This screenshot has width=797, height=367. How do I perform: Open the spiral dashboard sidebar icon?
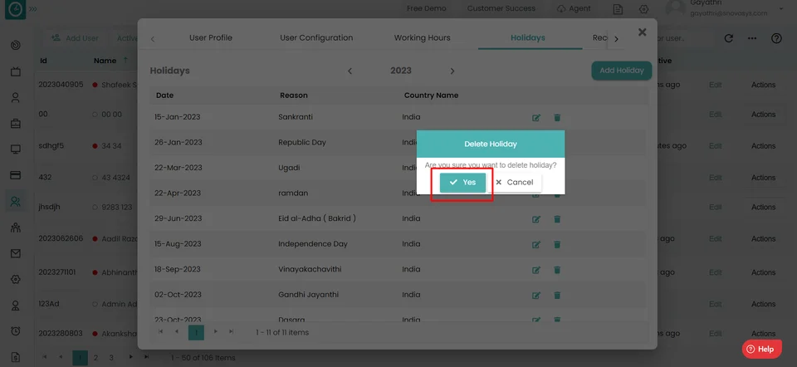coord(16,45)
